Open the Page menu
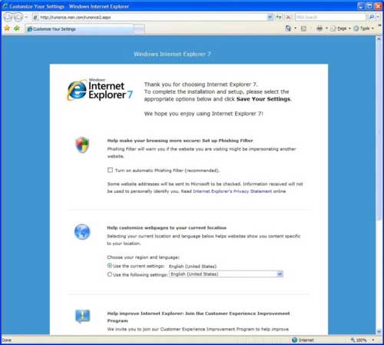Image resolution: width=384 pixels, height=345 pixels. [341, 28]
